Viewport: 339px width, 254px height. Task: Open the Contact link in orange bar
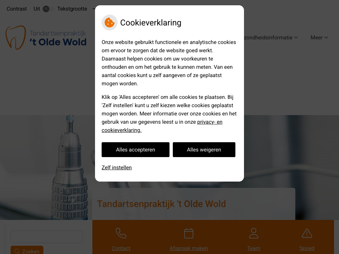(121, 248)
